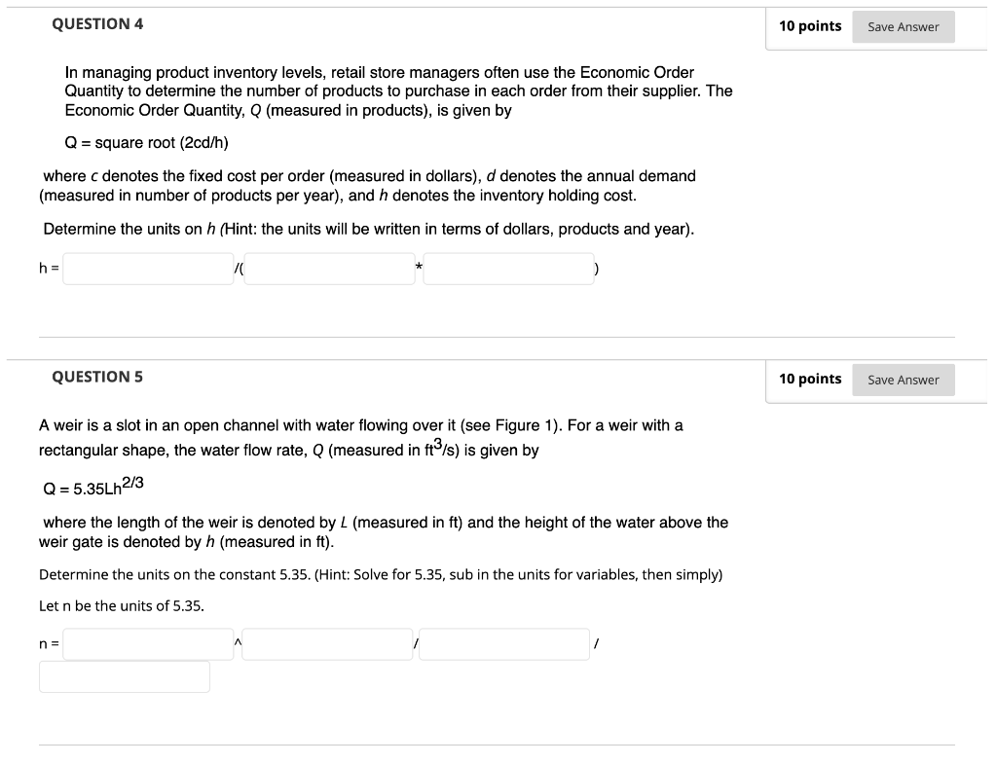Click Save Answer for Question 4
The width and height of the screenshot is (997, 763).
coord(903,26)
